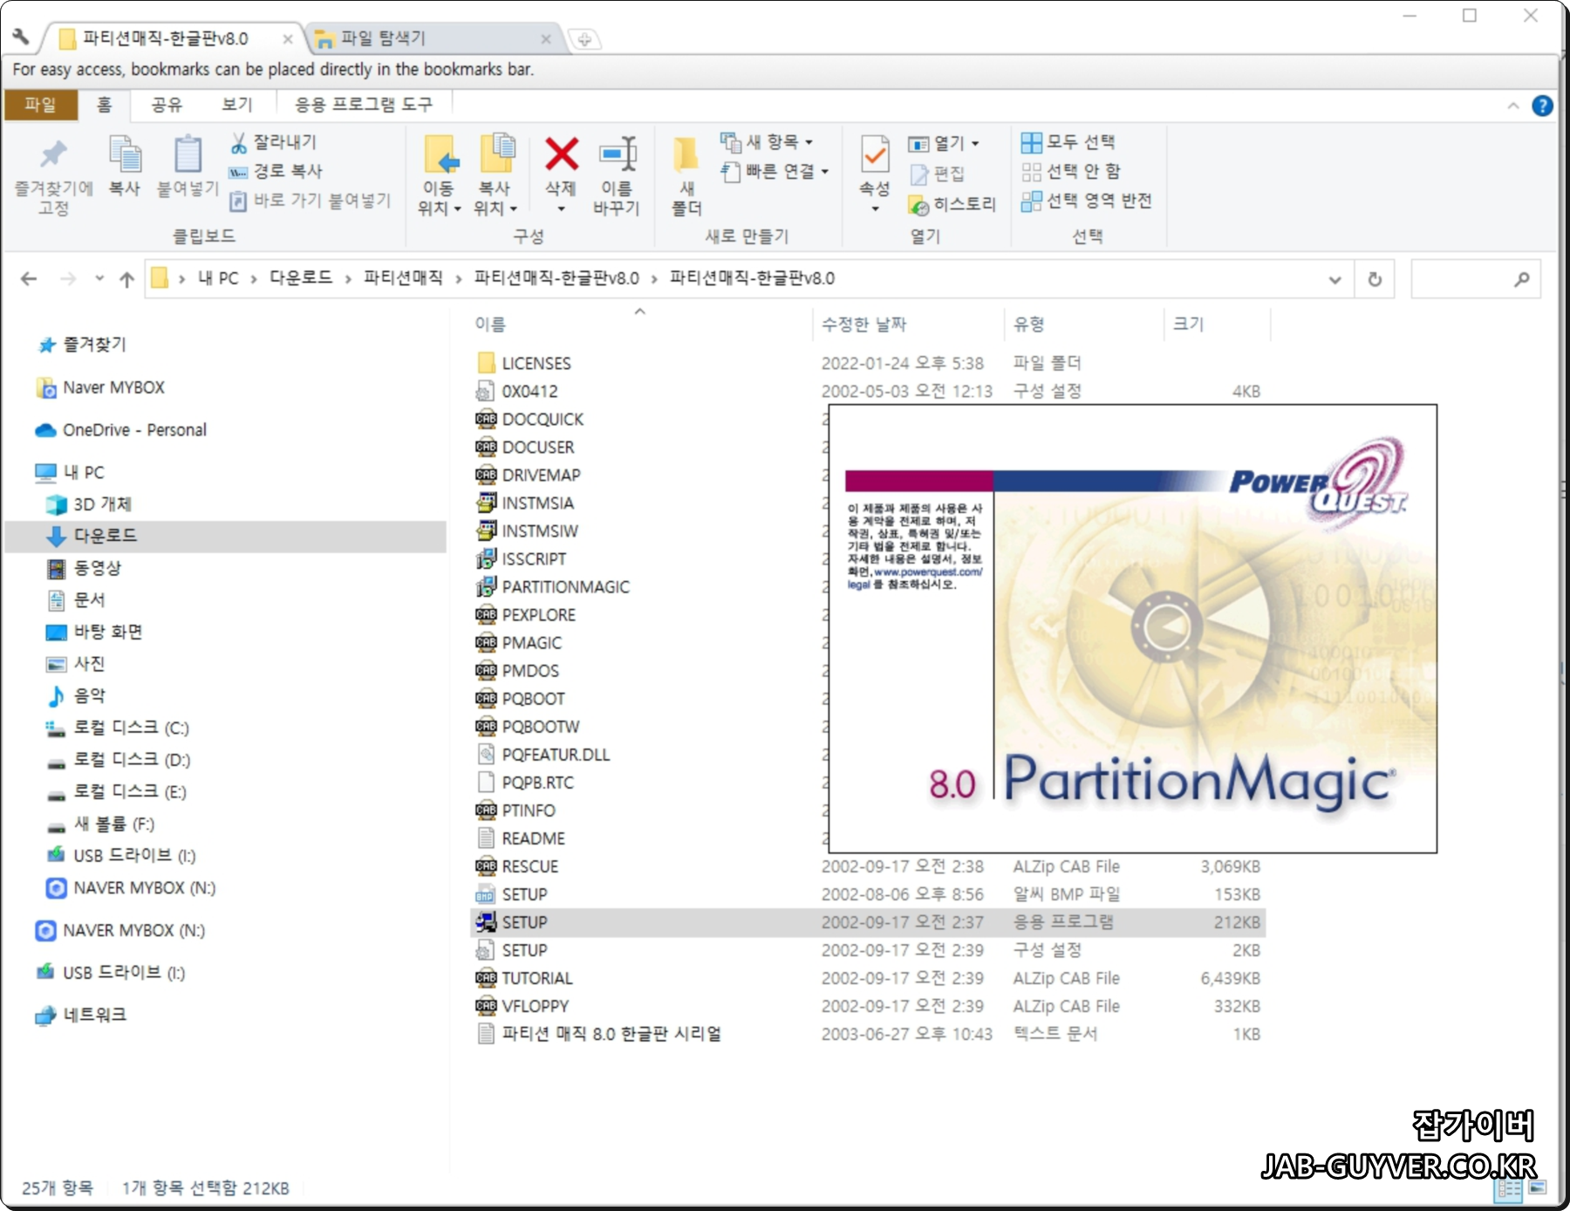Create a new folder with 새 폴더
This screenshot has width=1570, height=1211.
686,175
